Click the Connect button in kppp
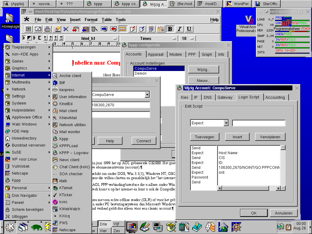Viewport: 312px width, 234px height. pyautogui.click(x=144, y=141)
